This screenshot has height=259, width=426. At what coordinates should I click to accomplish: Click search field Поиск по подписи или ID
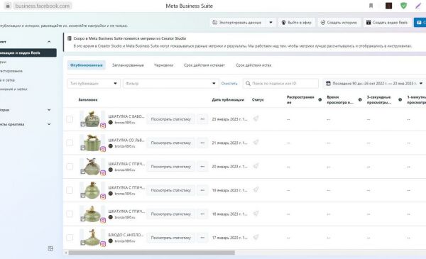[280, 83]
